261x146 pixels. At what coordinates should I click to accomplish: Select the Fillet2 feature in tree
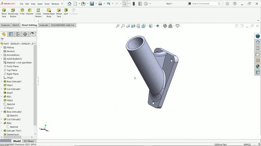pos(10,100)
